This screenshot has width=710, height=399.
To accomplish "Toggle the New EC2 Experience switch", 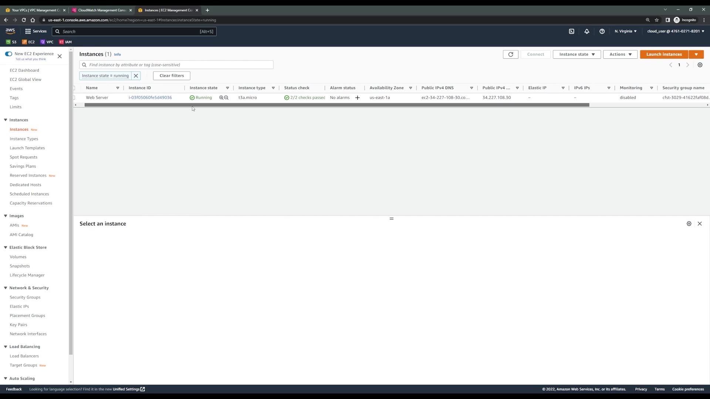I will [x=9, y=54].
